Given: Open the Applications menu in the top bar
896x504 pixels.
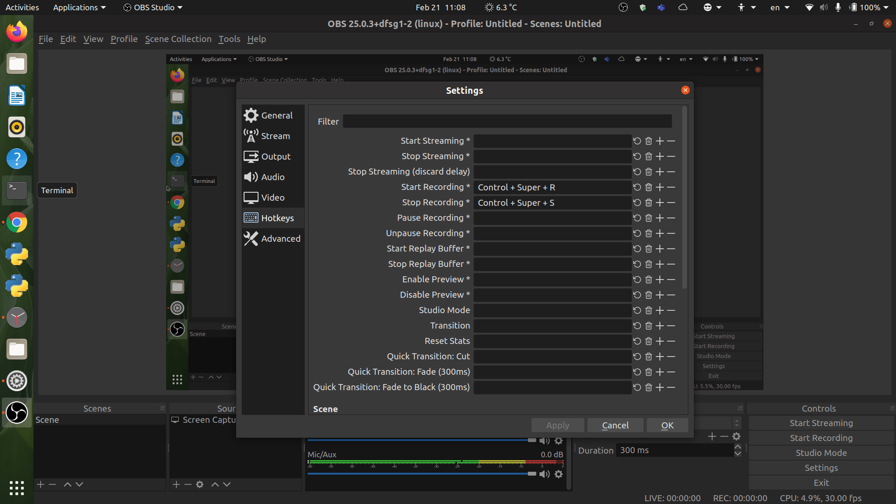Looking at the screenshot, I should pos(76,7).
